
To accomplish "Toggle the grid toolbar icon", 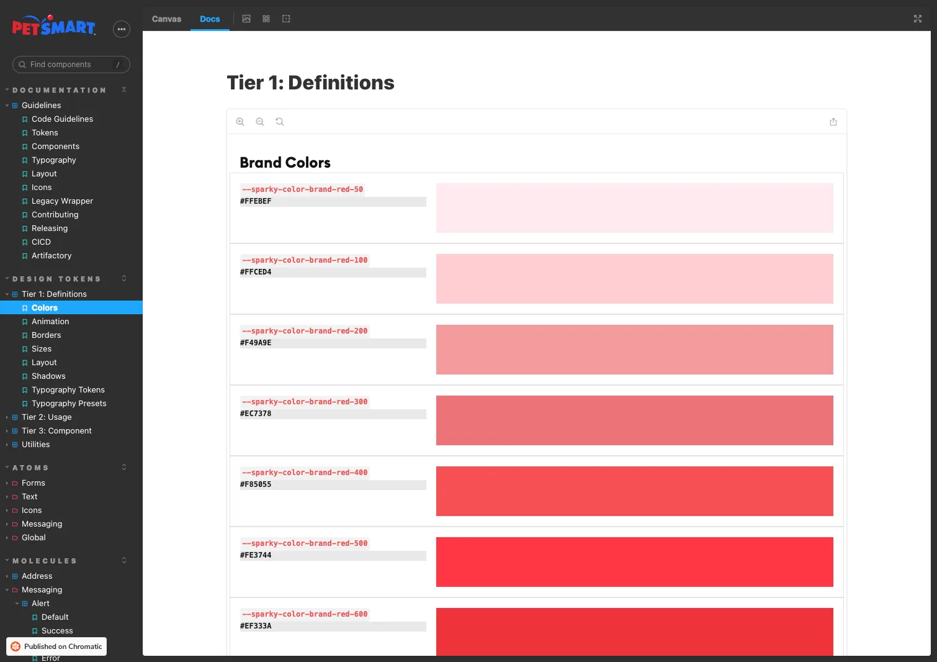I will (x=266, y=19).
